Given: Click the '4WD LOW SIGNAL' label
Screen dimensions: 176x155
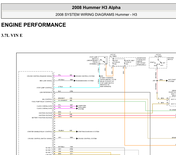Looking at the screenshot, I should pos(46,81).
